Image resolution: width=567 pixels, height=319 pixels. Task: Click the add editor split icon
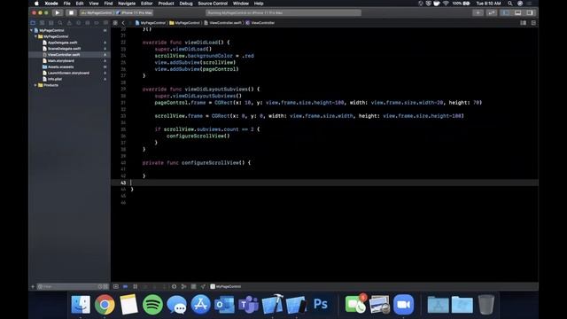[533, 23]
